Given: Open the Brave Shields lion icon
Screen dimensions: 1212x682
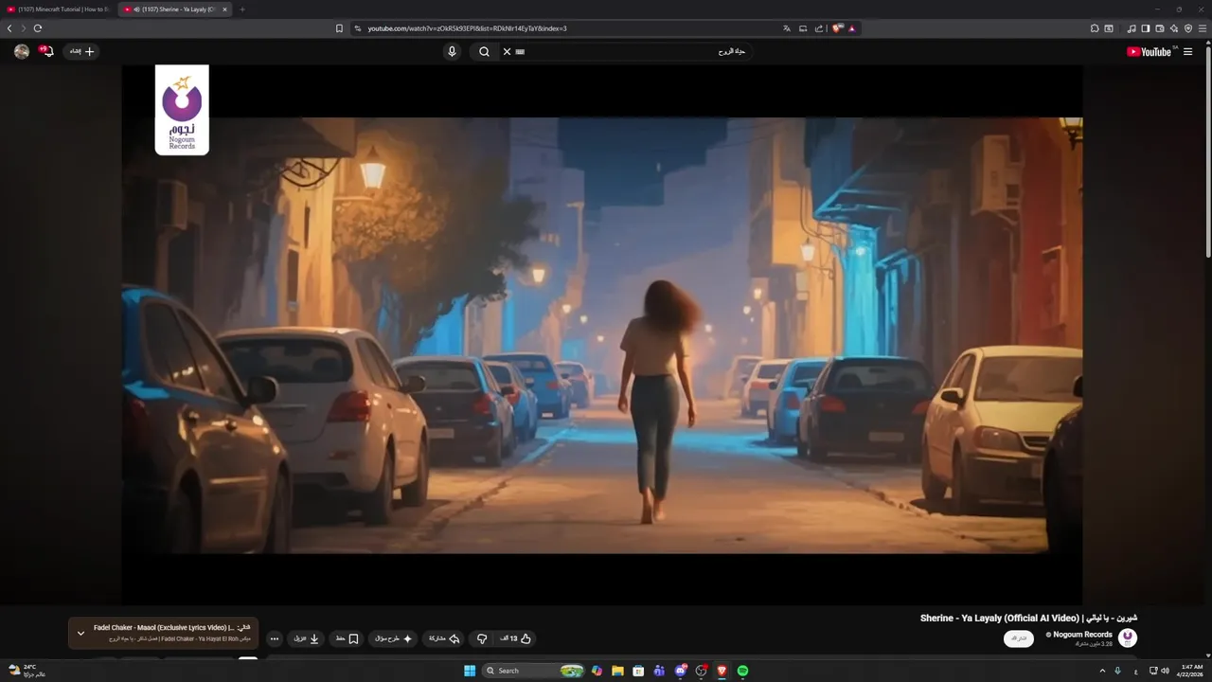Looking at the screenshot, I should (837, 28).
